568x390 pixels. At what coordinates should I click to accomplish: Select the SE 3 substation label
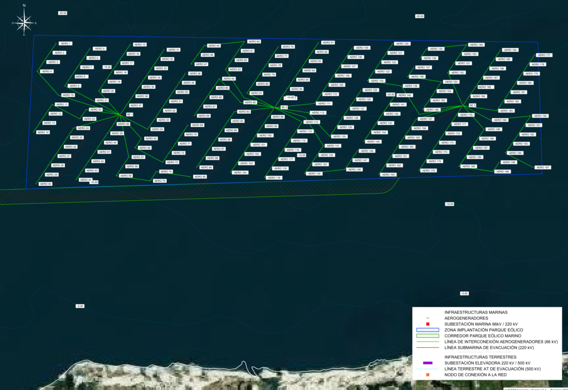pyautogui.click(x=473, y=105)
